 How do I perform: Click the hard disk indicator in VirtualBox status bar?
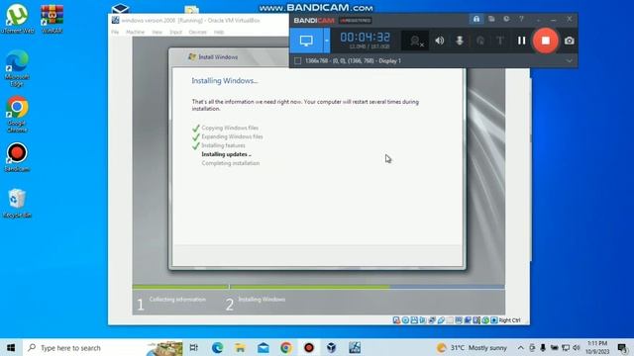pos(396,320)
